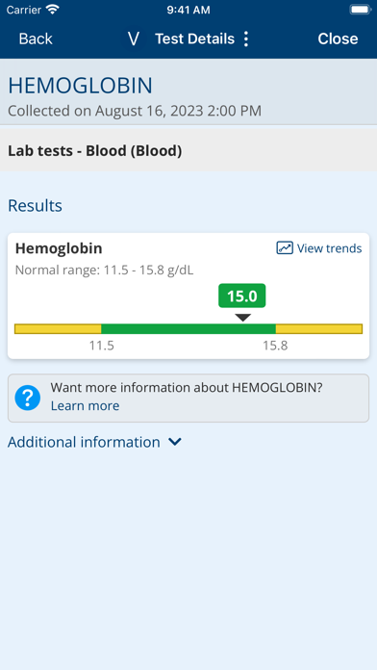Screen dimensions: 377x670
Task: Expand the Additional information section
Action: coord(95,442)
